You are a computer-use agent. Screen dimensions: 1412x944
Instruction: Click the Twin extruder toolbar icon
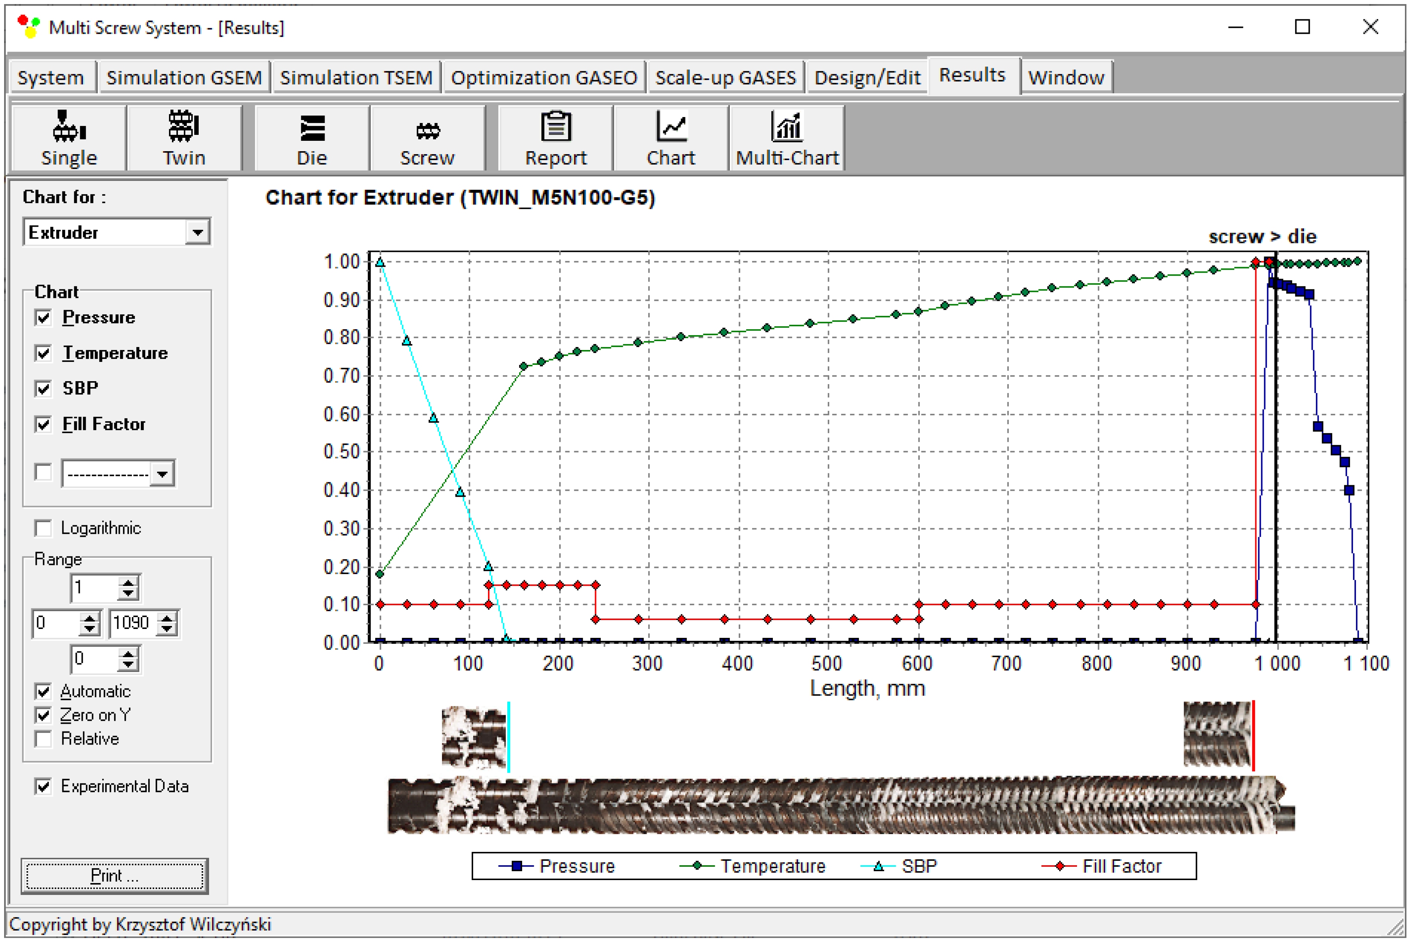(x=183, y=138)
